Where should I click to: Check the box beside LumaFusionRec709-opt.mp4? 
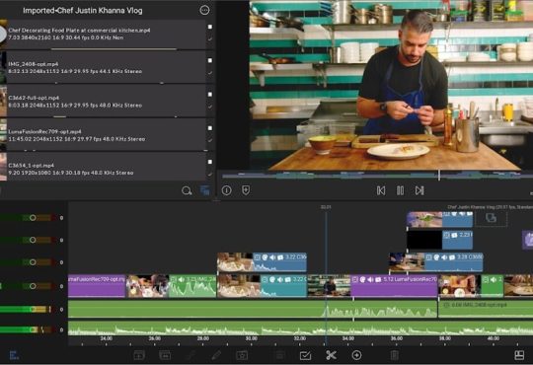coord(210,128)
